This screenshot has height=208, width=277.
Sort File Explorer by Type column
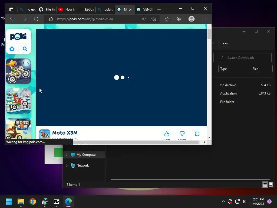(223, 69)
